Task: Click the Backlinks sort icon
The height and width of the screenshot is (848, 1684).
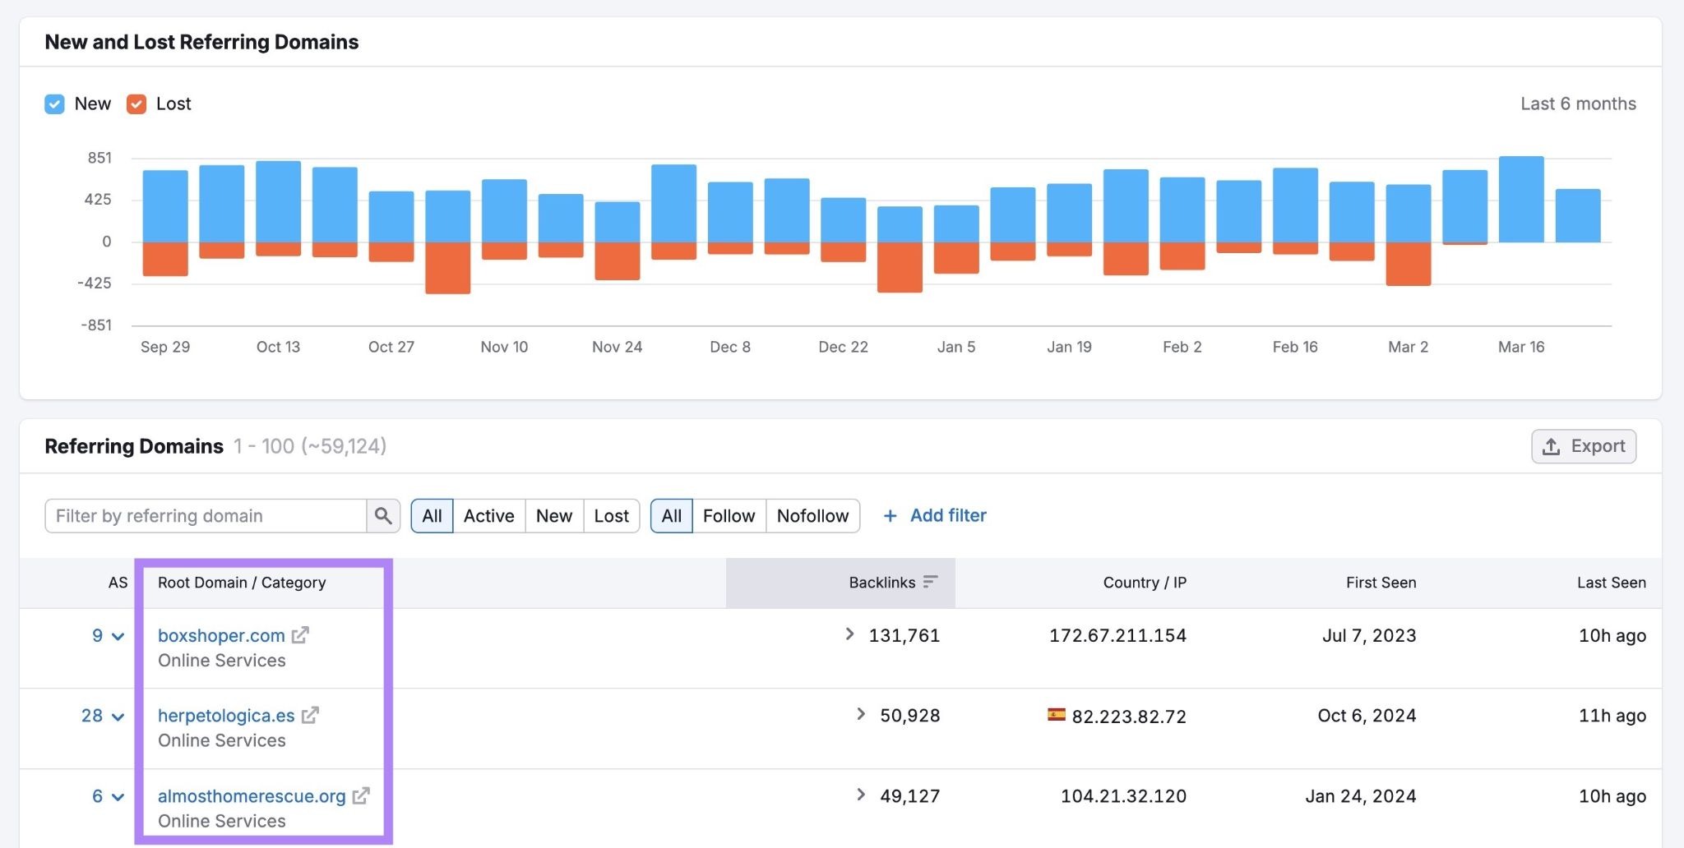Action: pos(930,583)
